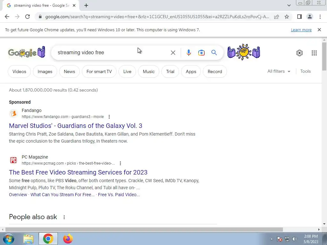The image size is (327, 245).
Task: Click the horizontal scrollbar thumb
Action: 144,230
